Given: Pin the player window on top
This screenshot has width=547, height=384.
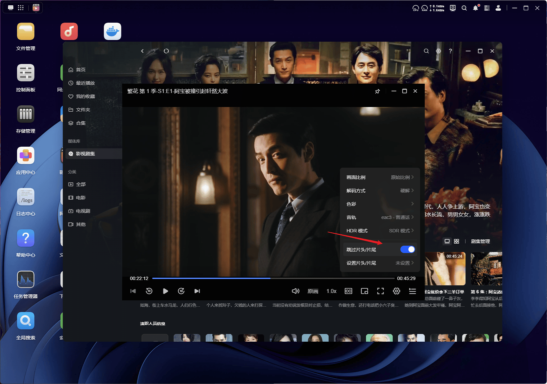Looking at the screenshot, I should point(377,91).
